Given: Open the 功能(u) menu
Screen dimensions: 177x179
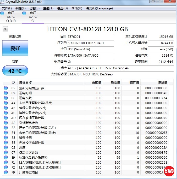Looking at the screenshot, I should [x=34, y=8].
